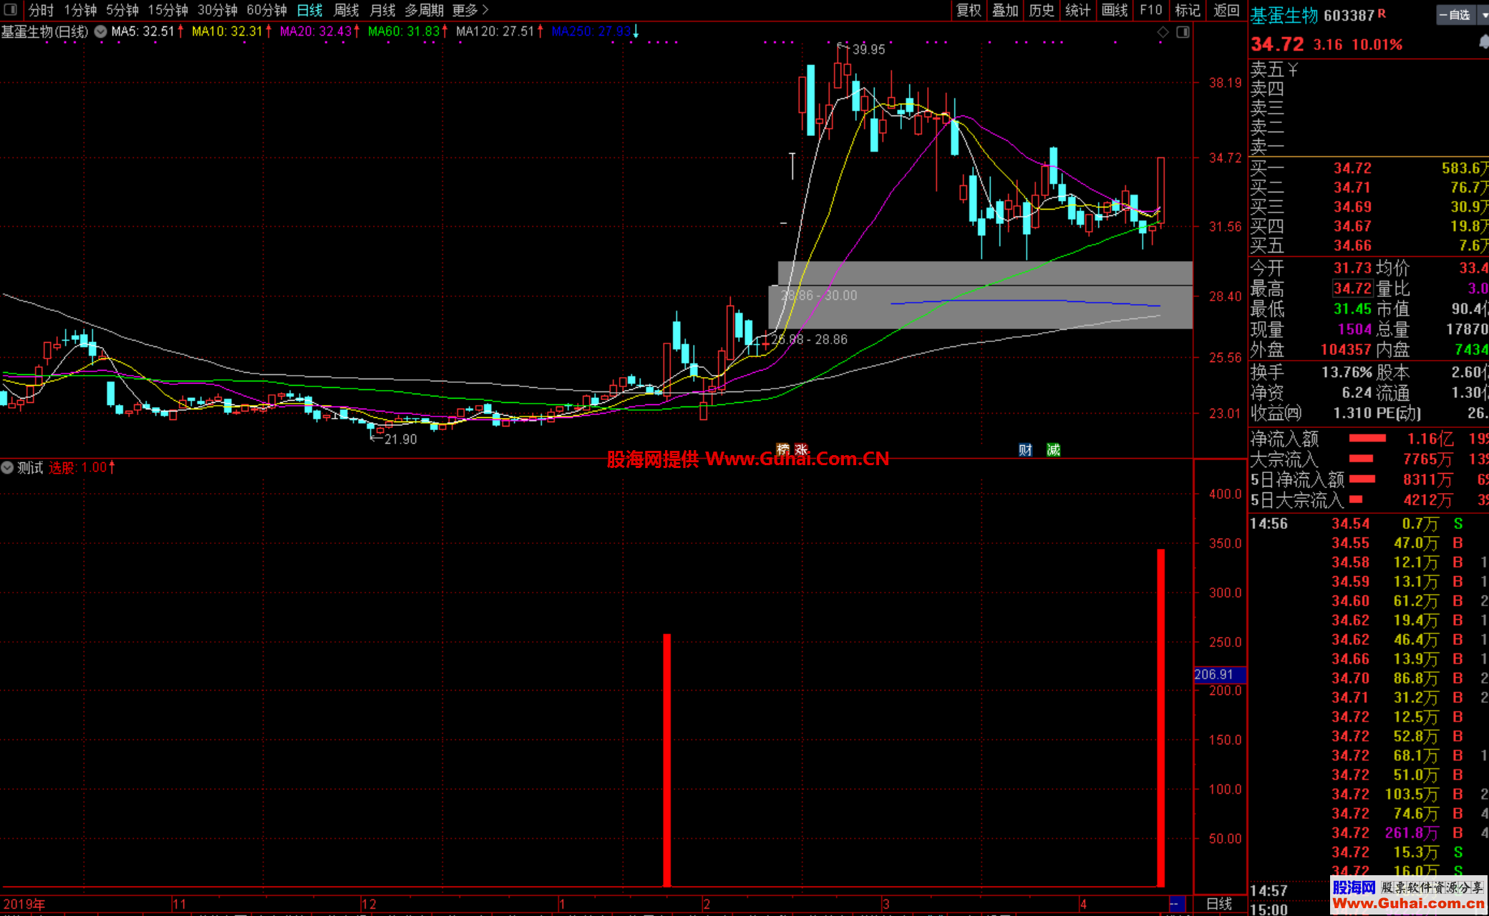Switch to 分时 intraday view
The height and width of the screenshot is (916, 1489).
[x=41, y=10]
